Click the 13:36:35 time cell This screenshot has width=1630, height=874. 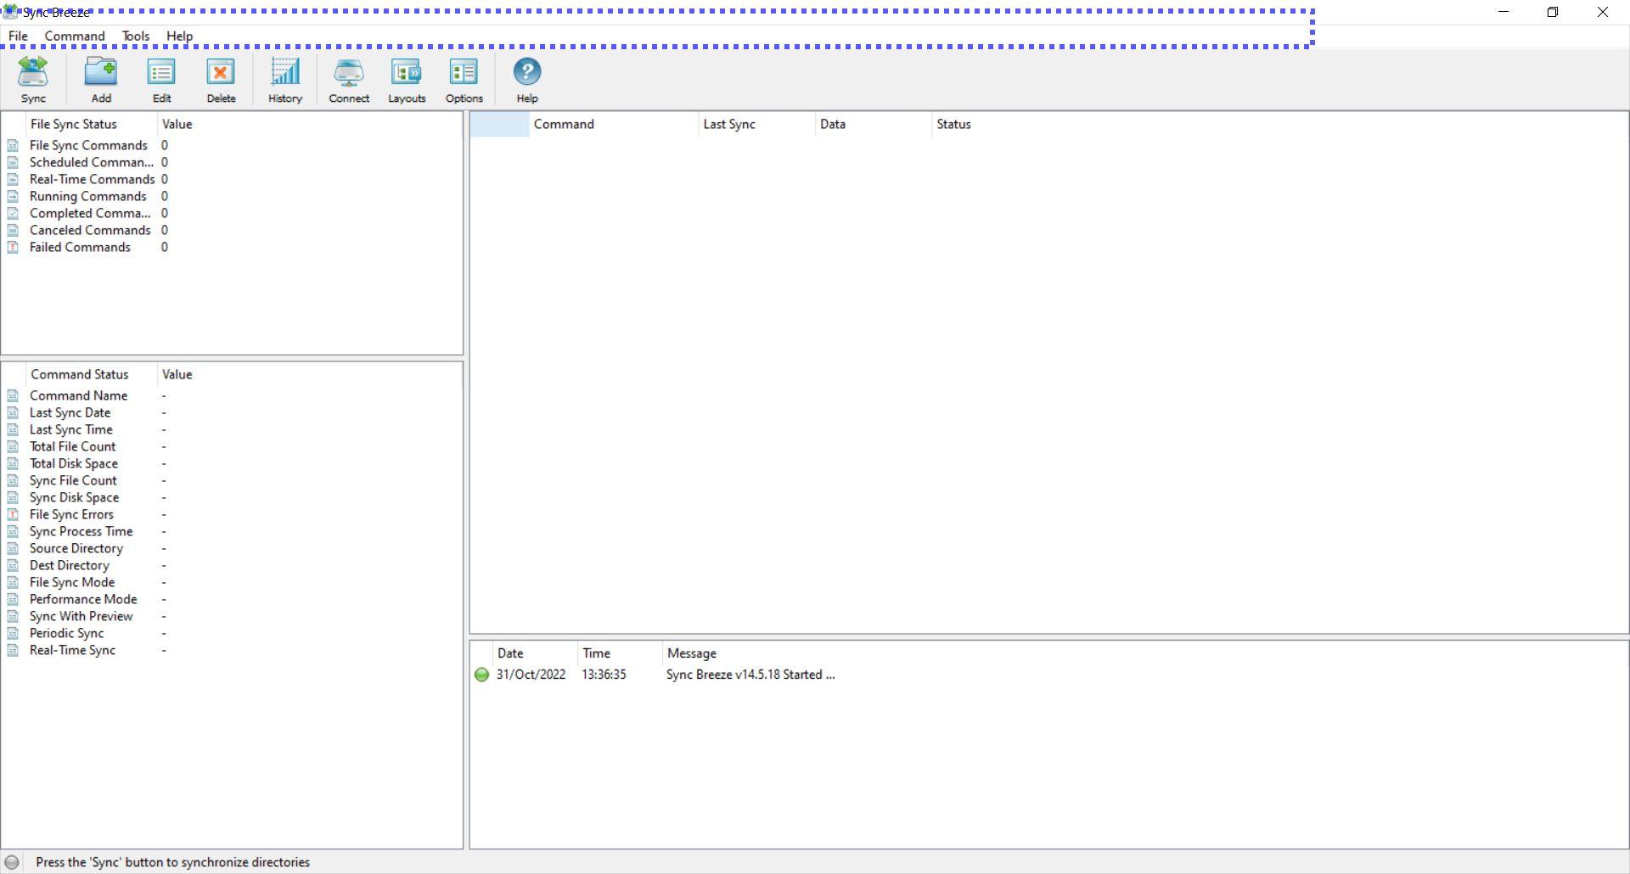[x=604, y=675]
